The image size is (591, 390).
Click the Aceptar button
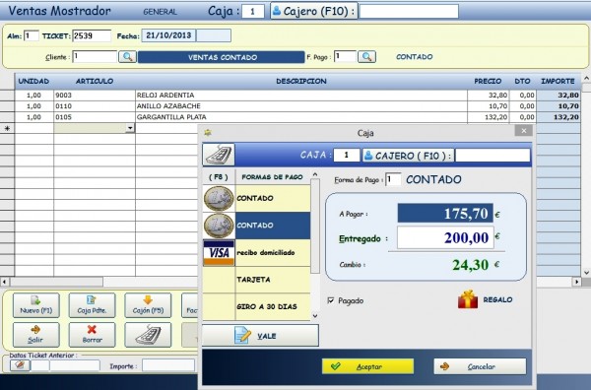pos(367,366)
